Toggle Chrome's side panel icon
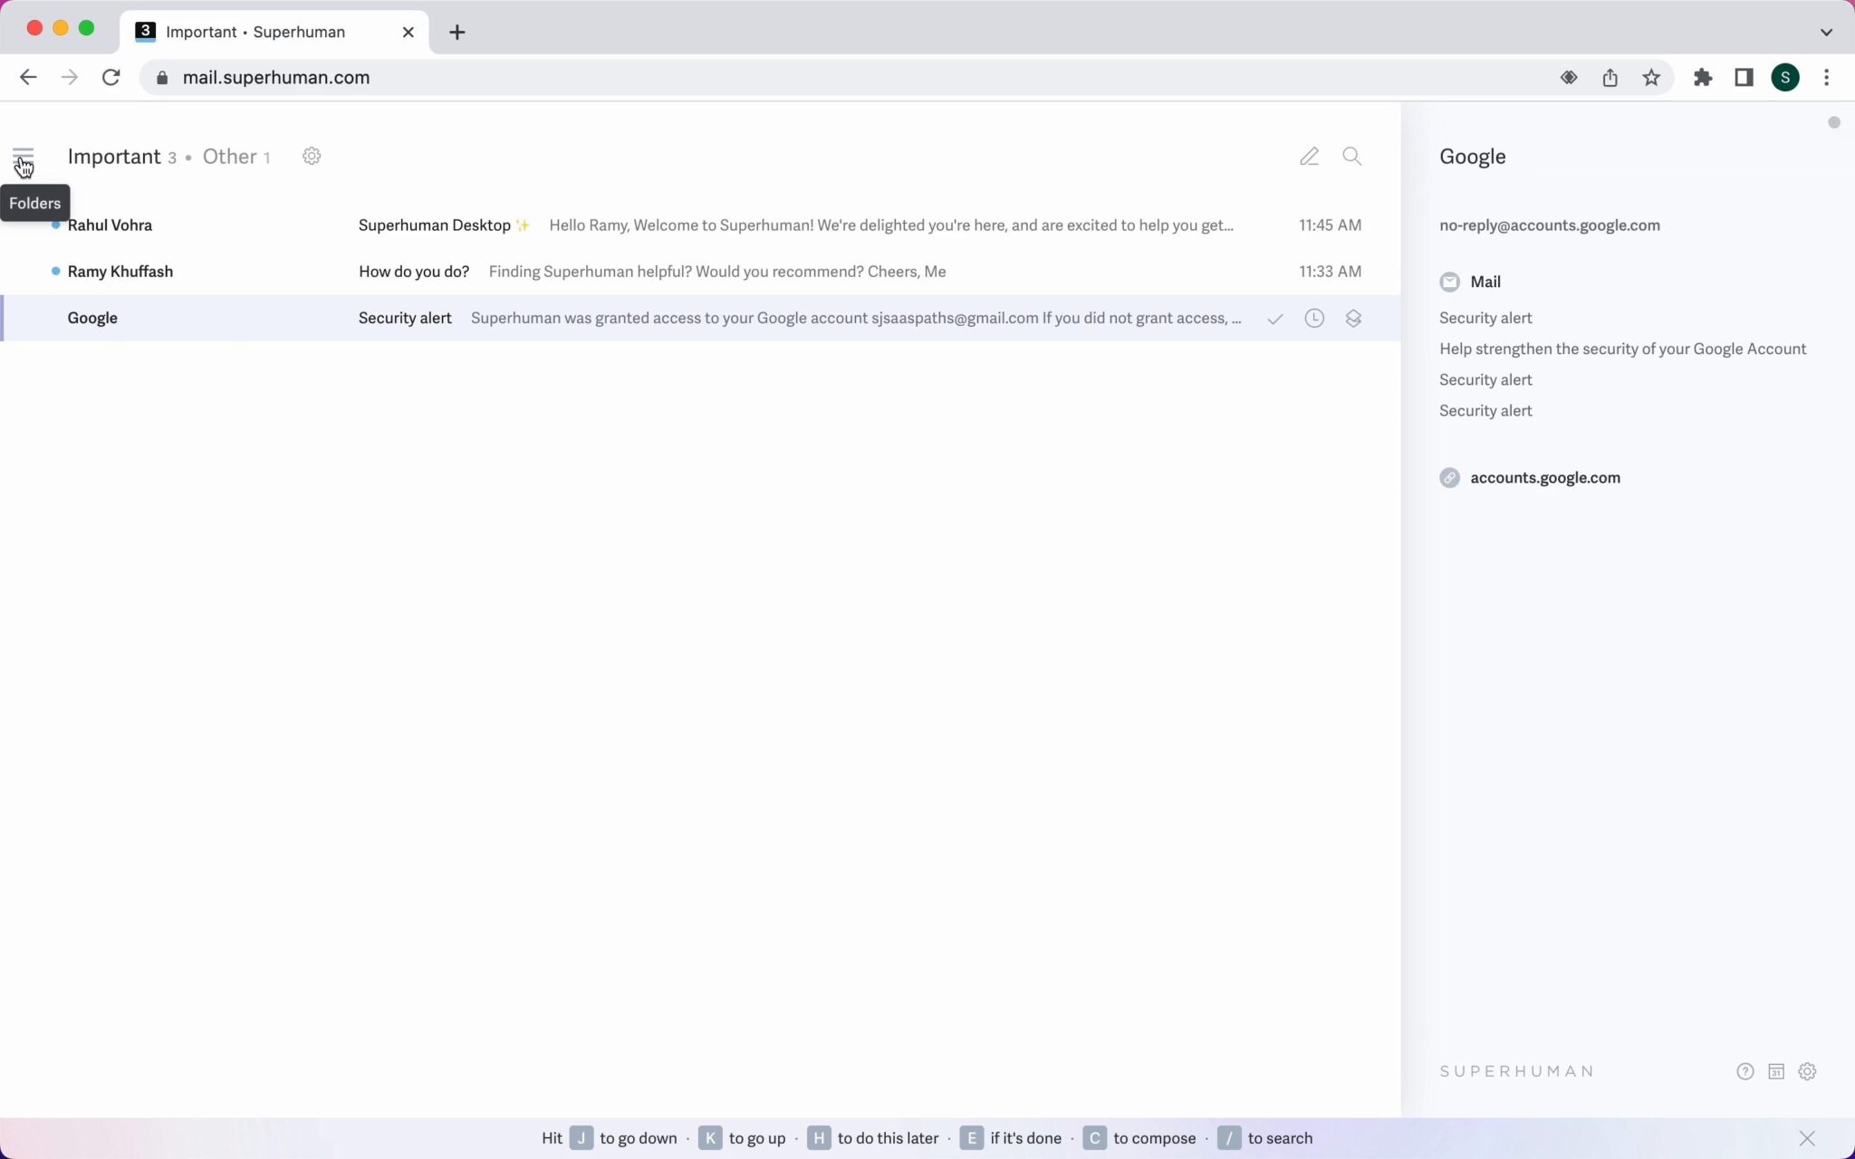The width and height of the screenshot is (1855, 1159). (1743, 77)
